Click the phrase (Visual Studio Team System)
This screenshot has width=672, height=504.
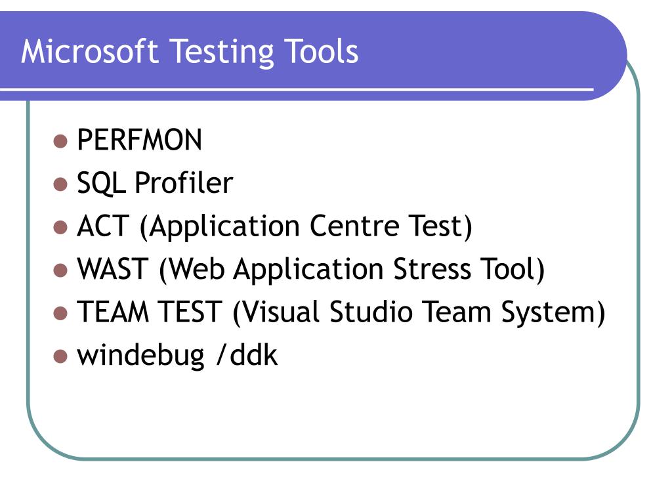(419, 312)
